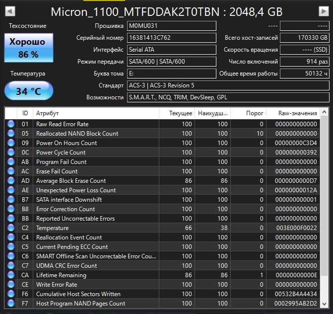The image size is (333, 314).
Task: Click raw value 00000000012A
Action: coord(296,190)
